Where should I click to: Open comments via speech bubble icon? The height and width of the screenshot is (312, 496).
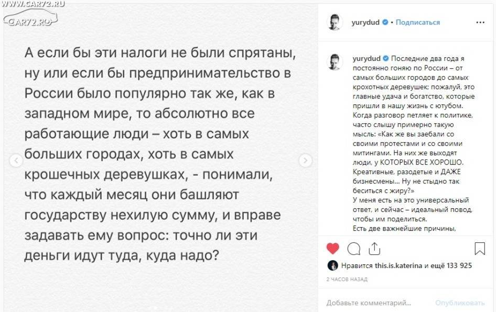[x=354, y=249]
